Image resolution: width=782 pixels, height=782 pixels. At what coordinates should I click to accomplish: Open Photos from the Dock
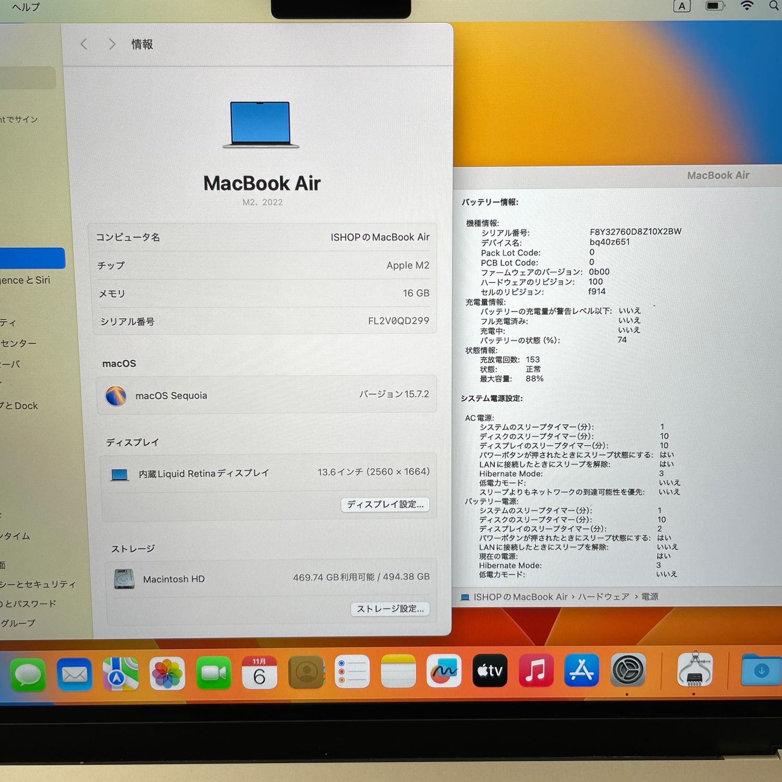pyautogui.click(x=167, y=674)
